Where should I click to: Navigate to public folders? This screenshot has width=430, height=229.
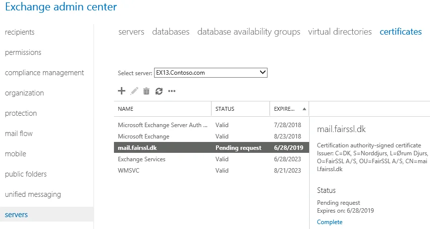coord(26,174)
